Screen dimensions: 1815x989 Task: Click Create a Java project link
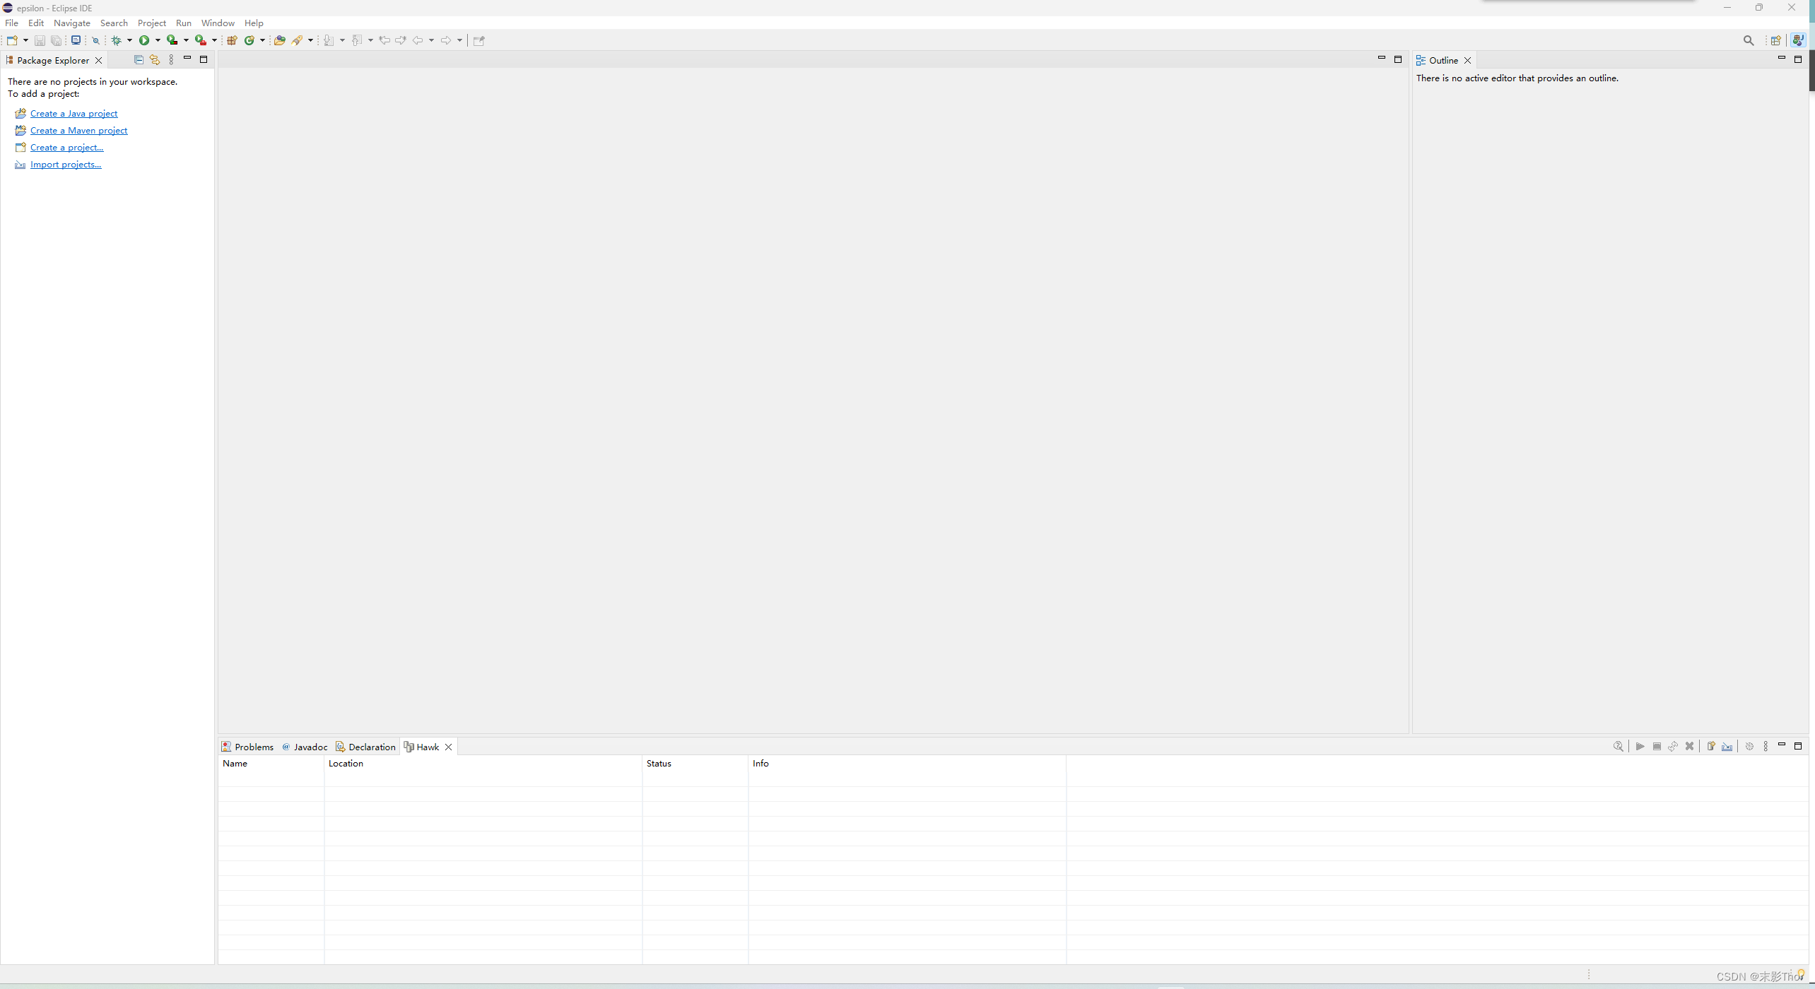point(73,113)
